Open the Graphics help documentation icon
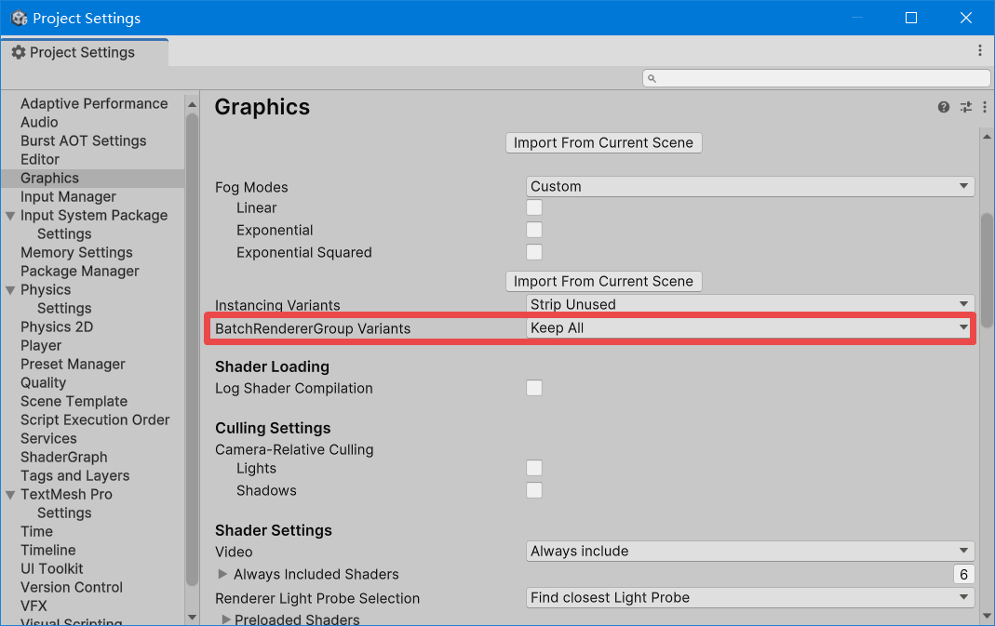Viewport: 995px width, 626px height. 944,107
